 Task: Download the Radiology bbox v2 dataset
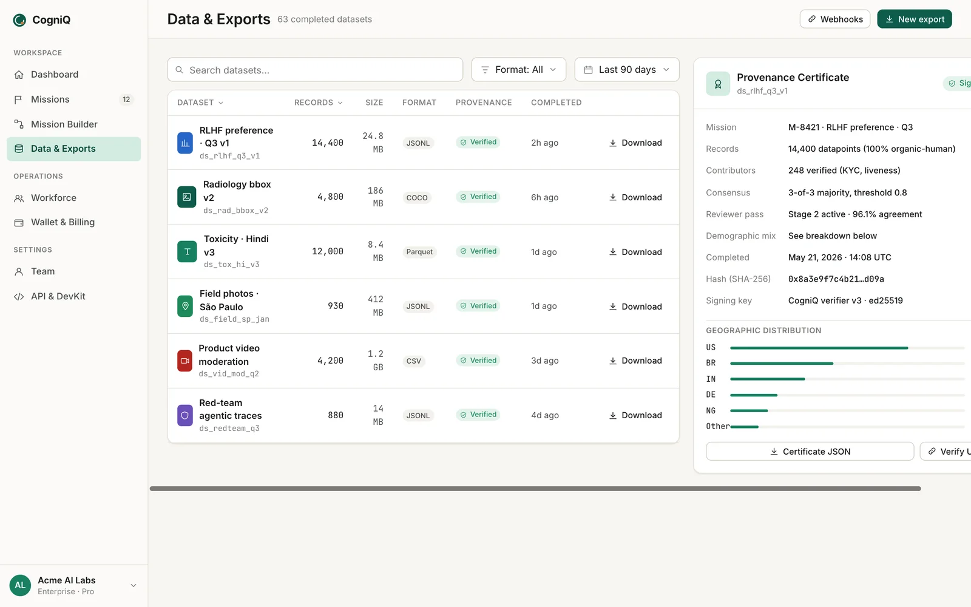(x=635, y=197)
